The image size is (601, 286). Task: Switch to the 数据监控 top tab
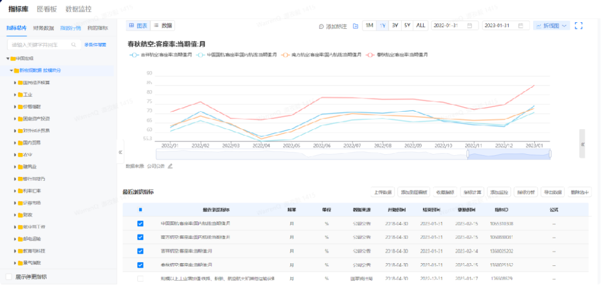[78, 9]
